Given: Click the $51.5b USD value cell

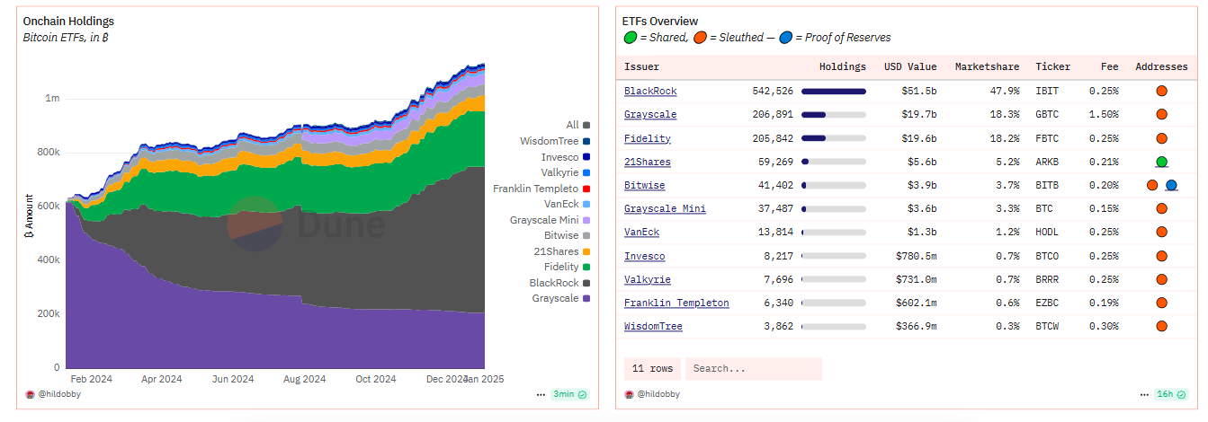Looking at the screenshot, I should click(x=919, y=91).
